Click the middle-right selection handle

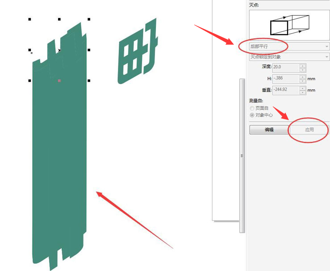coord(89,50)
